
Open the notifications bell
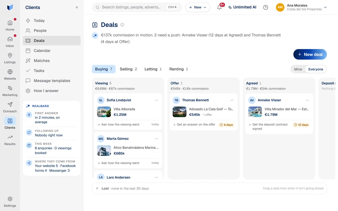[219, 7]
